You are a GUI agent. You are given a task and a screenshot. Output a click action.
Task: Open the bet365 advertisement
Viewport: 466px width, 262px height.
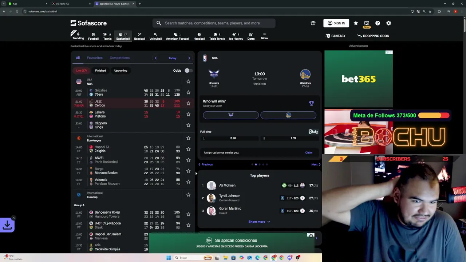click(x=359, y=79)
